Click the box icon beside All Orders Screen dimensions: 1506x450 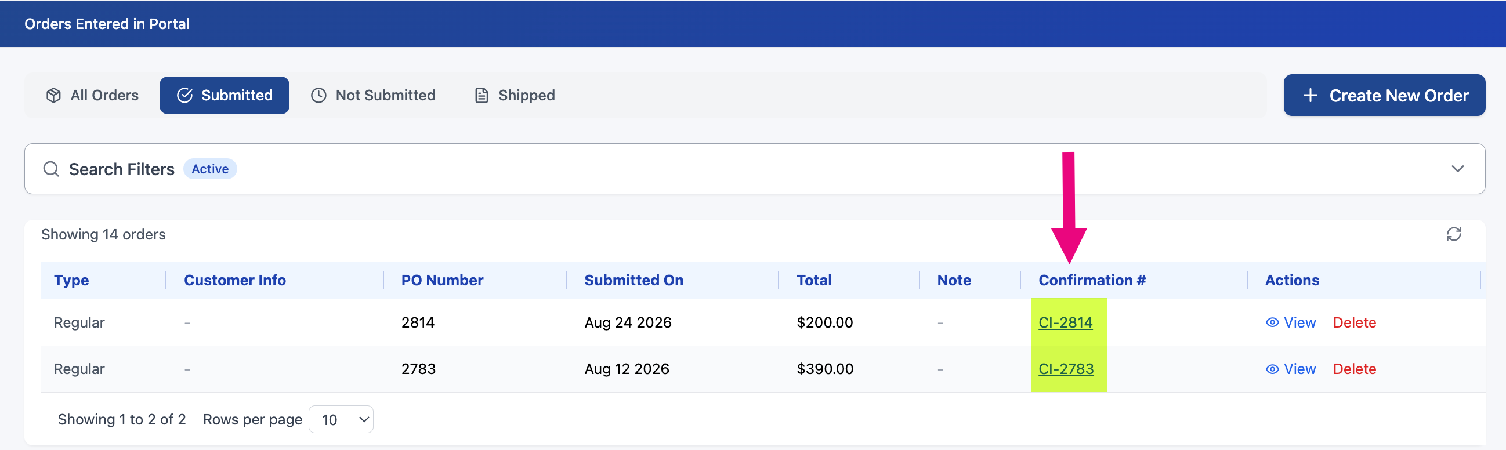coord(54,95)
